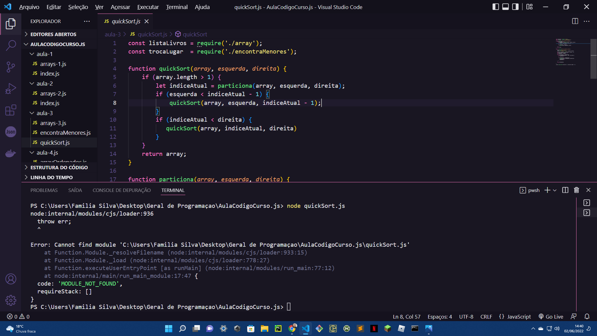597x336 pixels.
Task: Open Google Chrome from taskbar
Action: coord(292,329)
